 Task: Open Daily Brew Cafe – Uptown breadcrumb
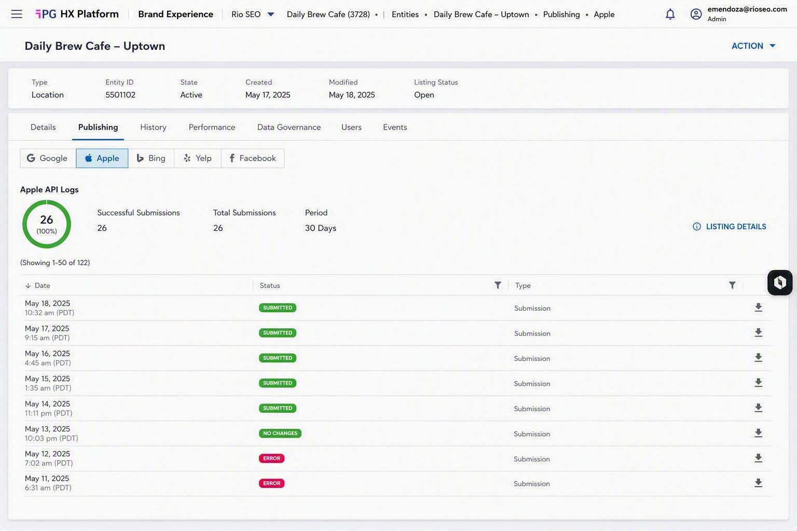point(482,15)
